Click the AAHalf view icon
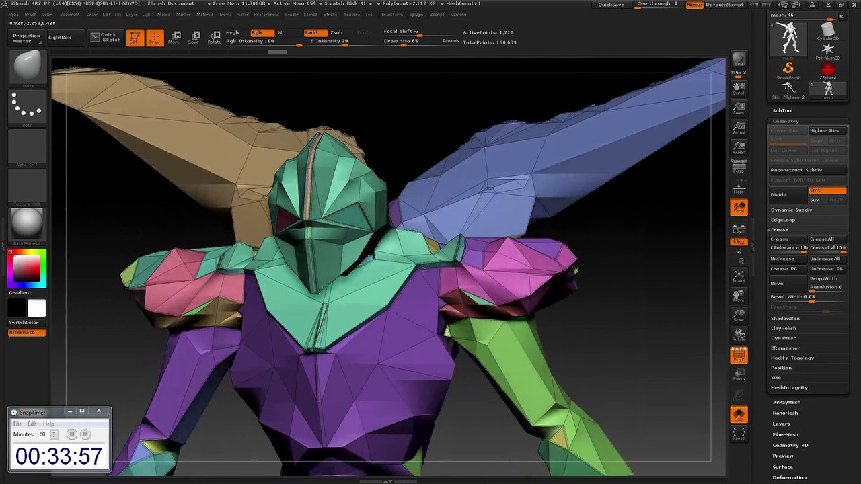The height and width of the screenshot is (484, 861). (739, 147)
